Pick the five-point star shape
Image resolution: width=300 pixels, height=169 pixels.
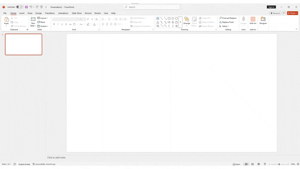point(176,26)
